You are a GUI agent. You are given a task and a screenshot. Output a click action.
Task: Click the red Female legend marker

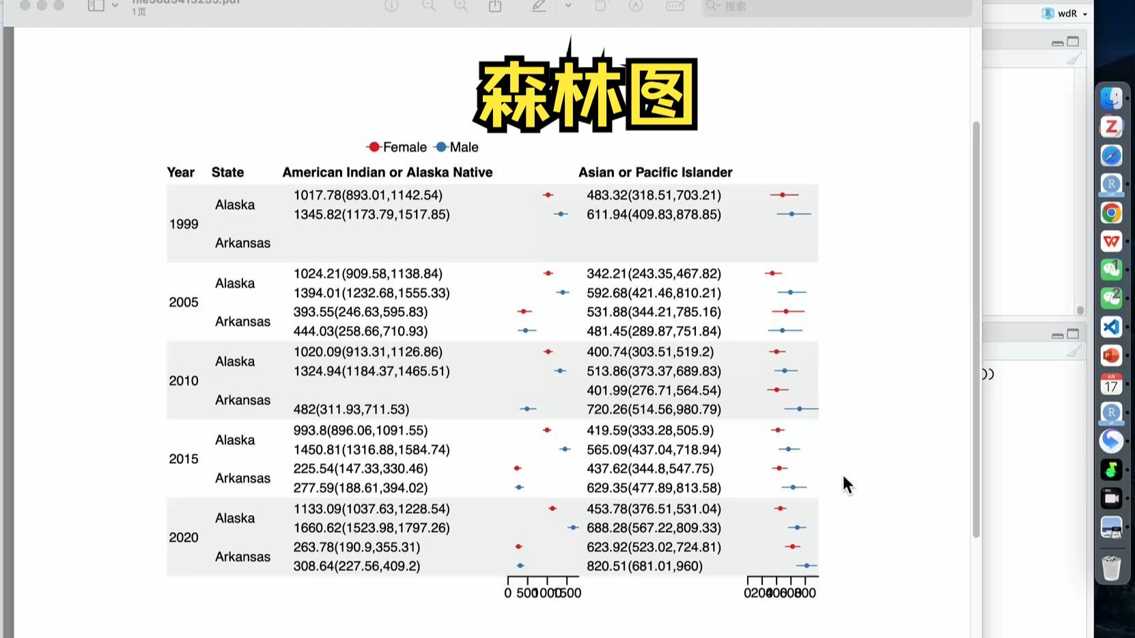(x=374, y=147)
